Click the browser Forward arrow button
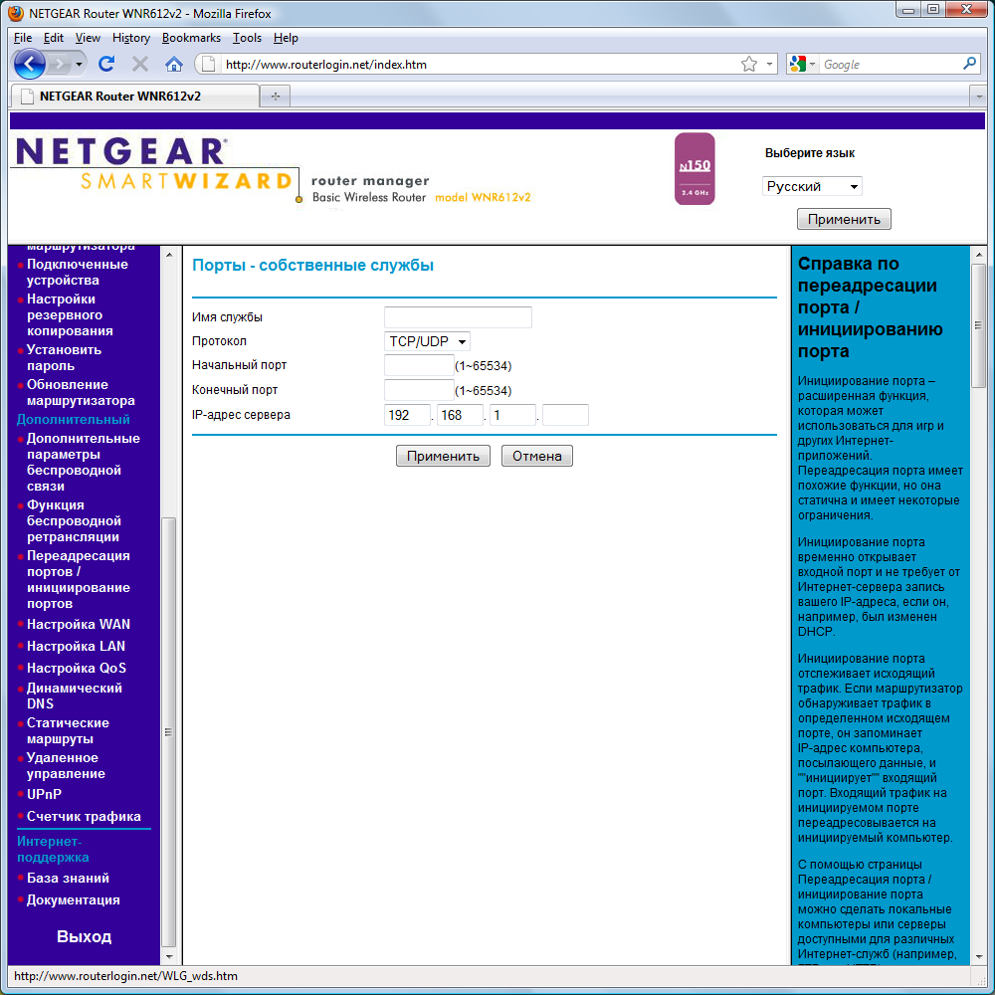 tap(59, 64)
